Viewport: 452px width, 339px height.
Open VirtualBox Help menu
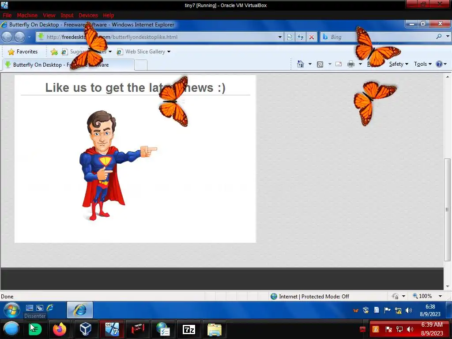tap(109, 15)
